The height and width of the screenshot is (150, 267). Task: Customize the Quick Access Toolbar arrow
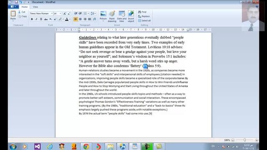click(28, 2)
